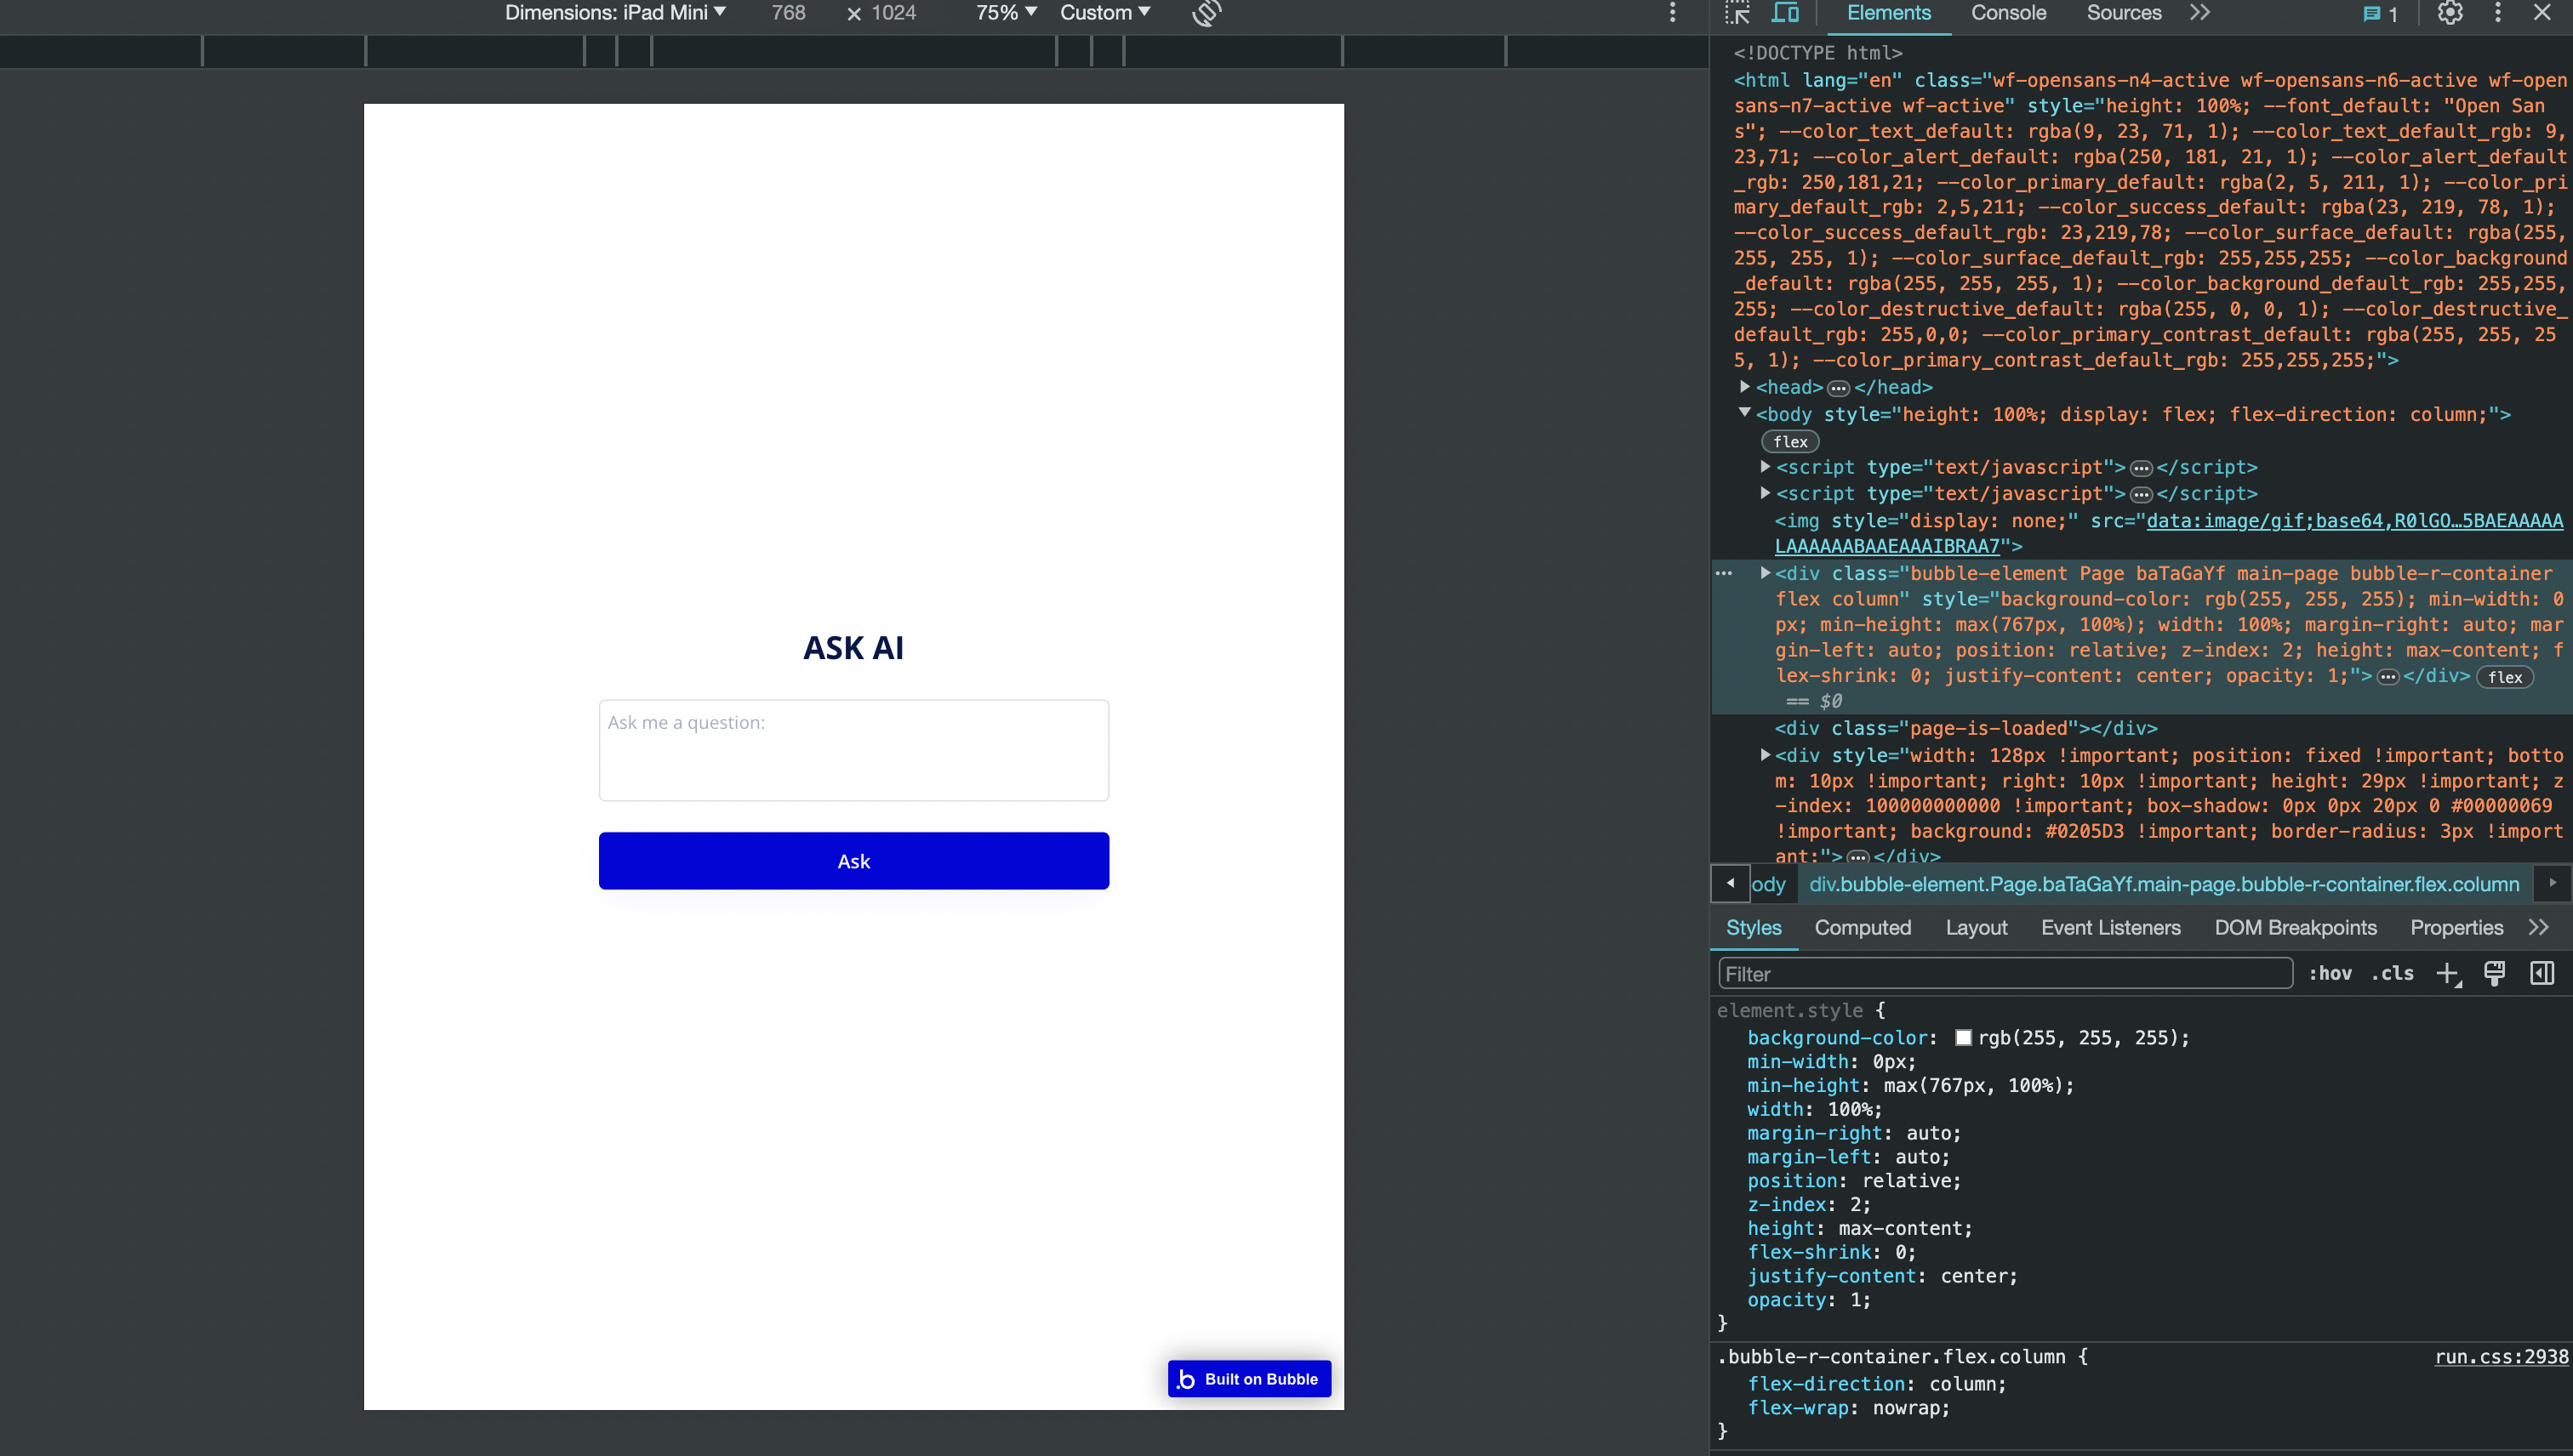Open the white background-color swatch
2573x1456 pixels.
tap(1963, 1038)
